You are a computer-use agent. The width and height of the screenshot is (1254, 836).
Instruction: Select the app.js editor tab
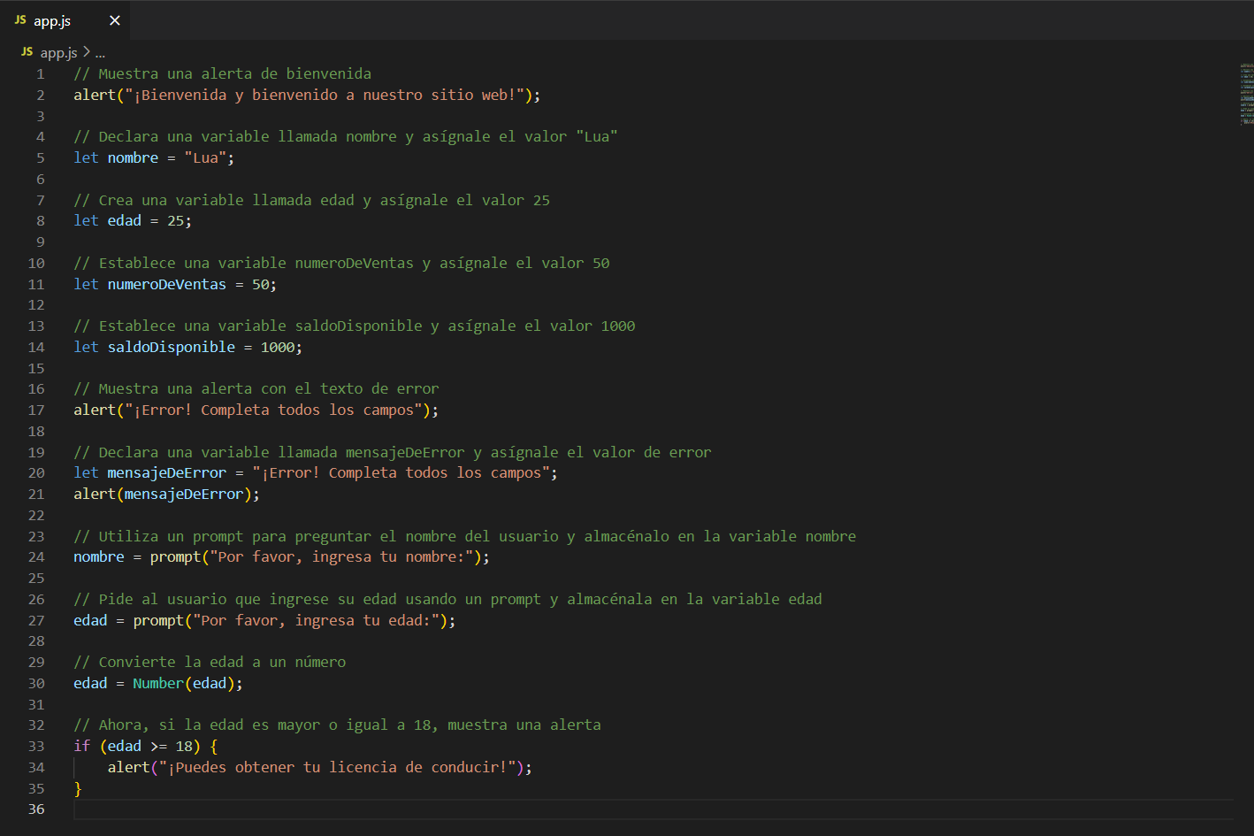[65, 20]
